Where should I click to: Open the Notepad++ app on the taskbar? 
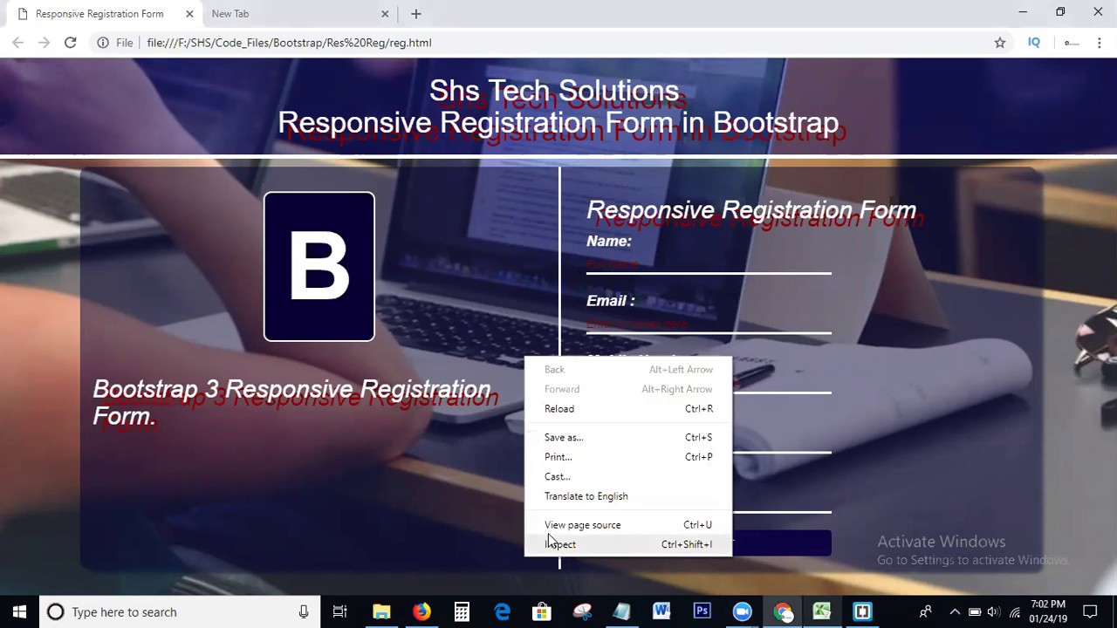tap(622, 611)
